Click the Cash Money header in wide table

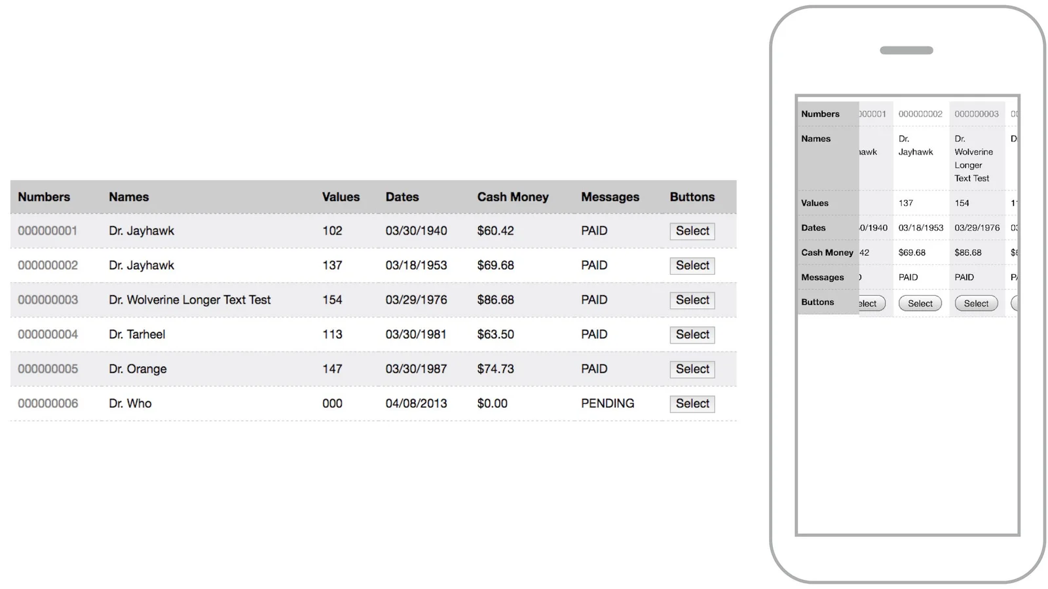(512, 197)
